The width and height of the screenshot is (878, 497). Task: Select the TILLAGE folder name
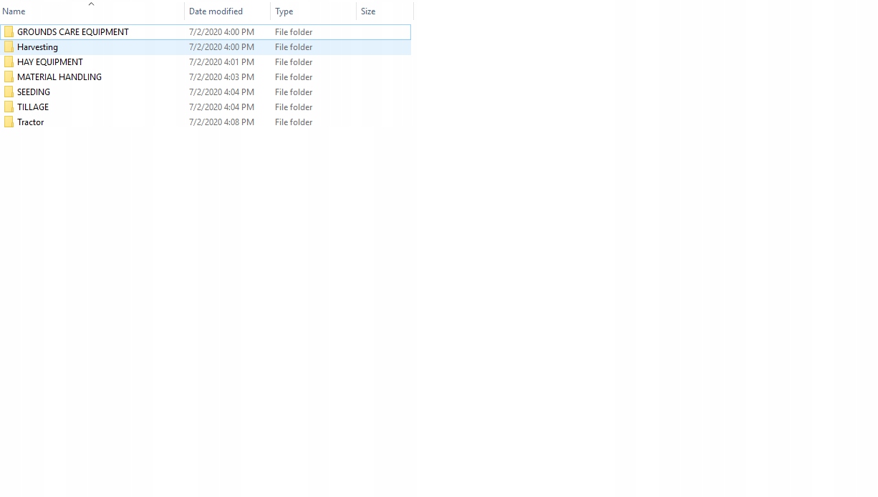tap(33, 107)
